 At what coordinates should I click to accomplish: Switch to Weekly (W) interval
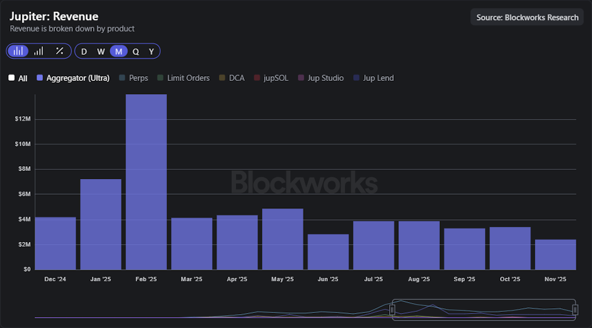(x=101, y=51)
